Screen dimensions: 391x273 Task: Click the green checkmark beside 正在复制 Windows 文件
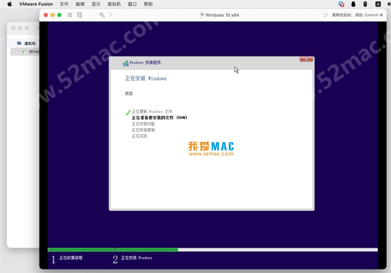pyautogui.click(x=128, y=112)
